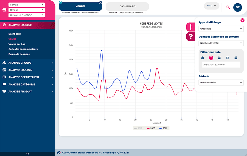
Task: Open the three-dots options button beside chart
Action: tap(190, 27)
